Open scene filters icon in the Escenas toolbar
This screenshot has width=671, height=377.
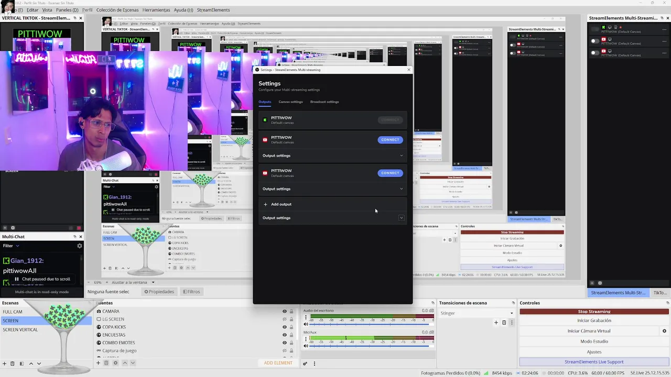pyautogui.click(x=21, y=363)
